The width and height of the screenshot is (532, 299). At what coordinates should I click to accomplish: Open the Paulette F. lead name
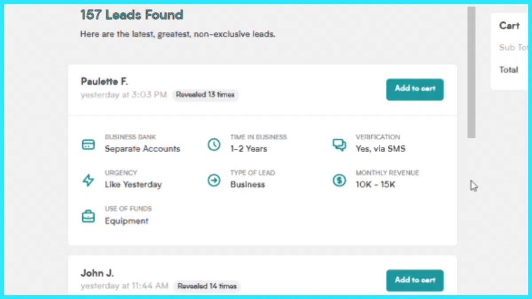click(104, 82)
